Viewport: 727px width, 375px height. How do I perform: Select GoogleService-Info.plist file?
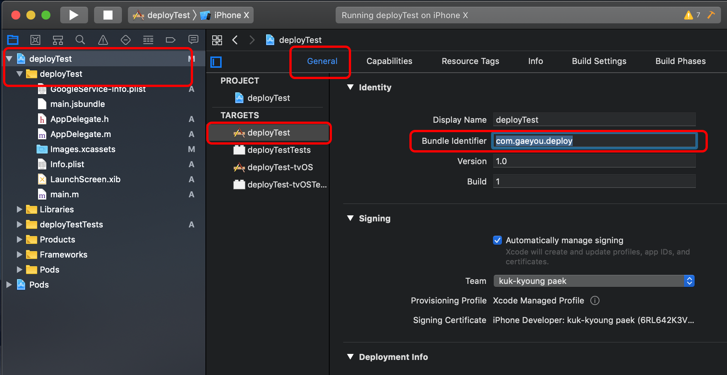tap(104, 89)
